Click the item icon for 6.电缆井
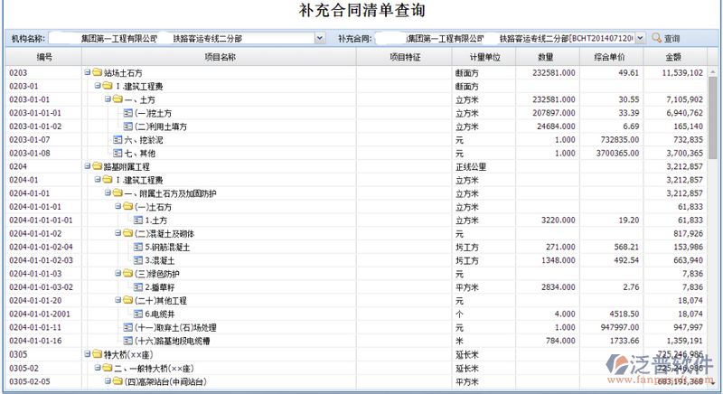The image size is (723, 394). pyautogui.click(x=137, y=314)
